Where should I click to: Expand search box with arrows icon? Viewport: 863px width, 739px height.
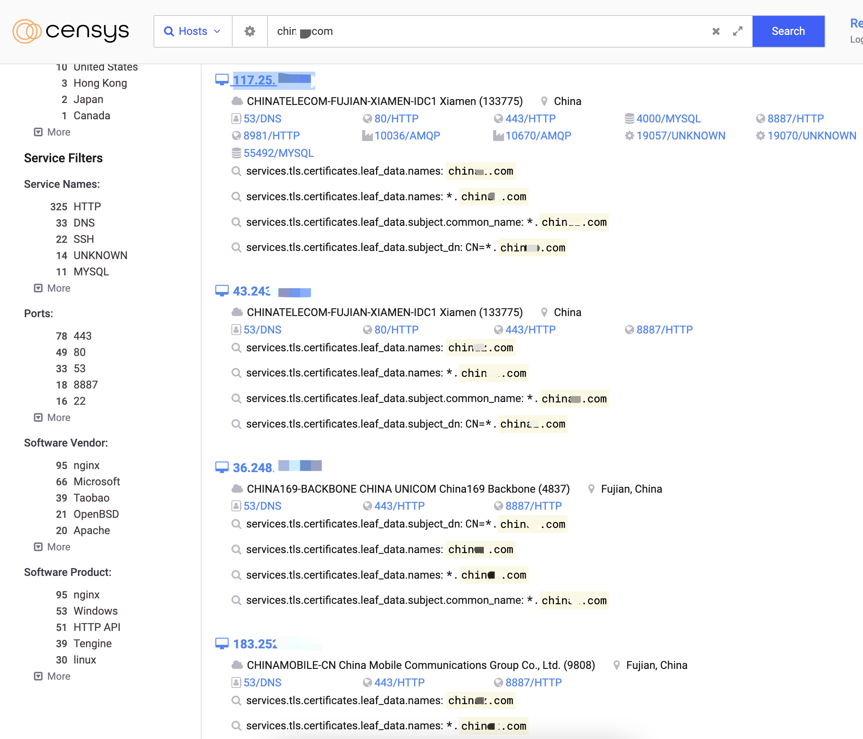737,31
